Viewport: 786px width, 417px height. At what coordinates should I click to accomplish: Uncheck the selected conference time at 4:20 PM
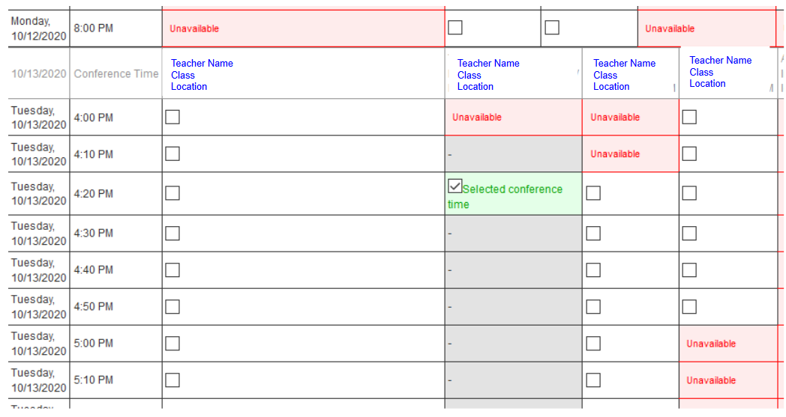[454, 186]
